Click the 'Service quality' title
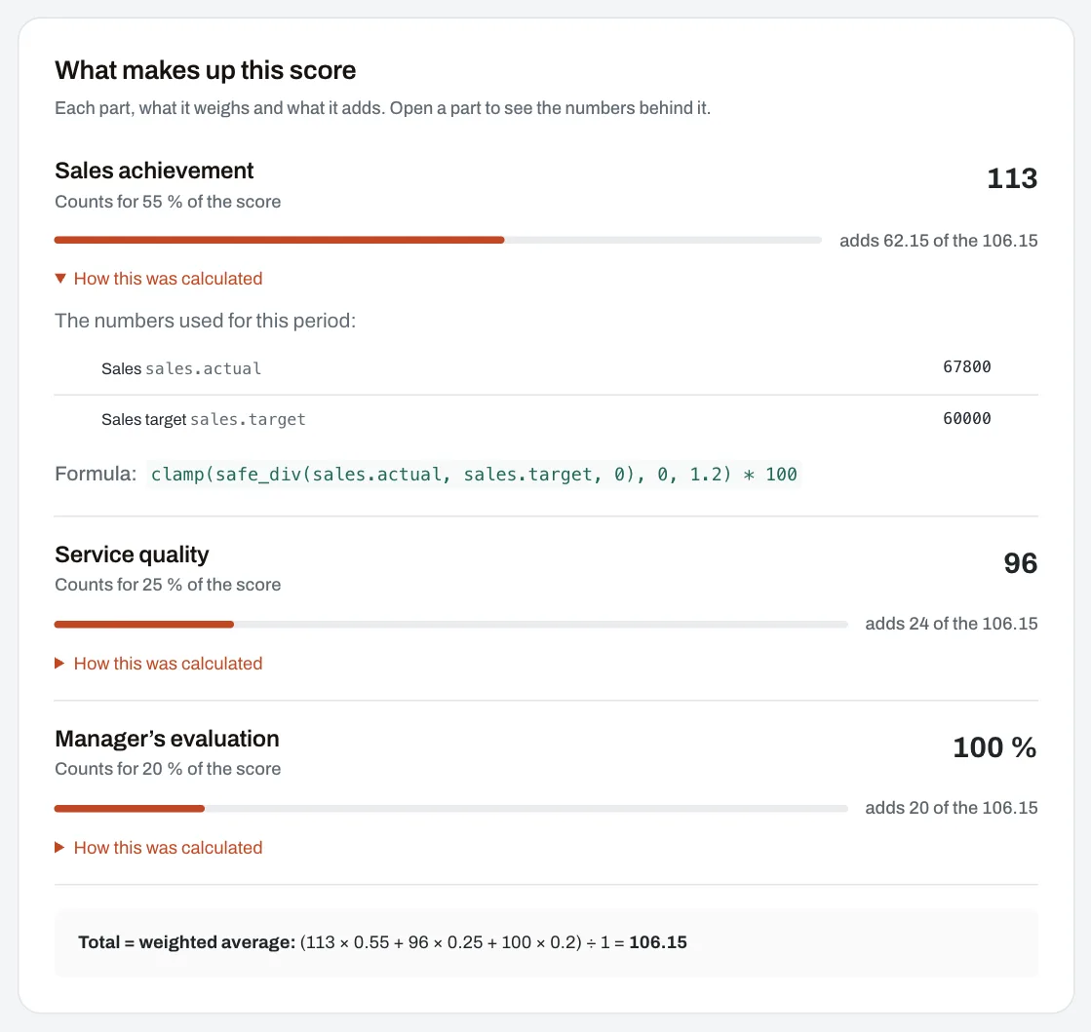The image size is (1091, 1032). [133, 554]
